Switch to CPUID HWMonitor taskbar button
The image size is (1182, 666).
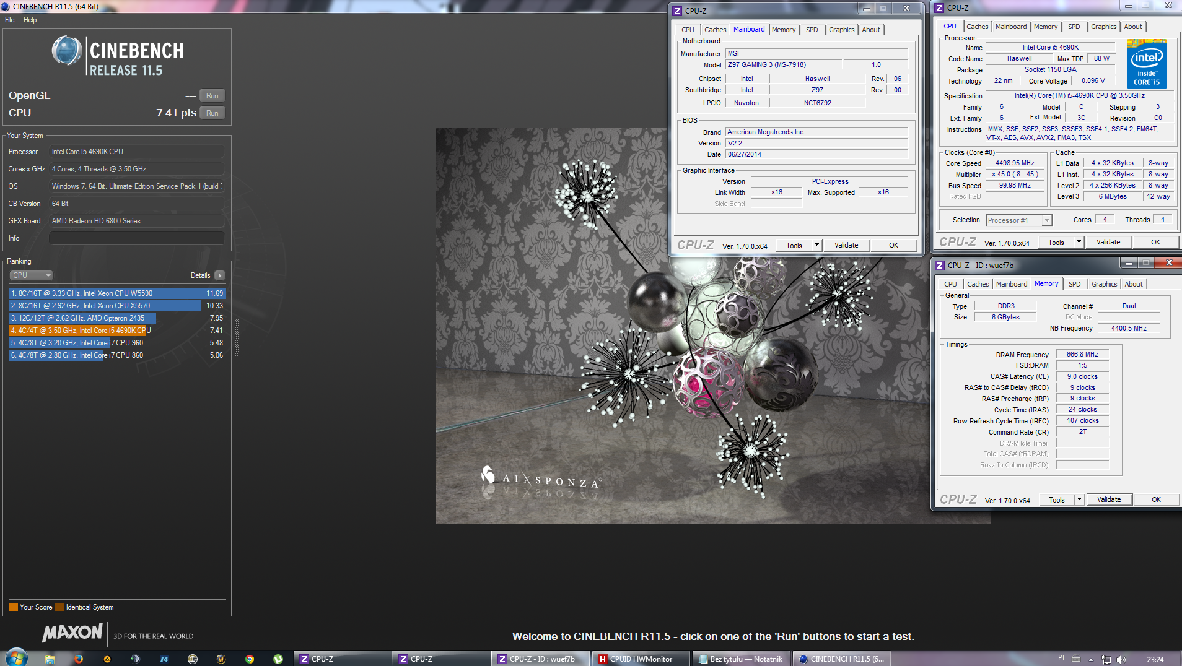pos(641,659)
